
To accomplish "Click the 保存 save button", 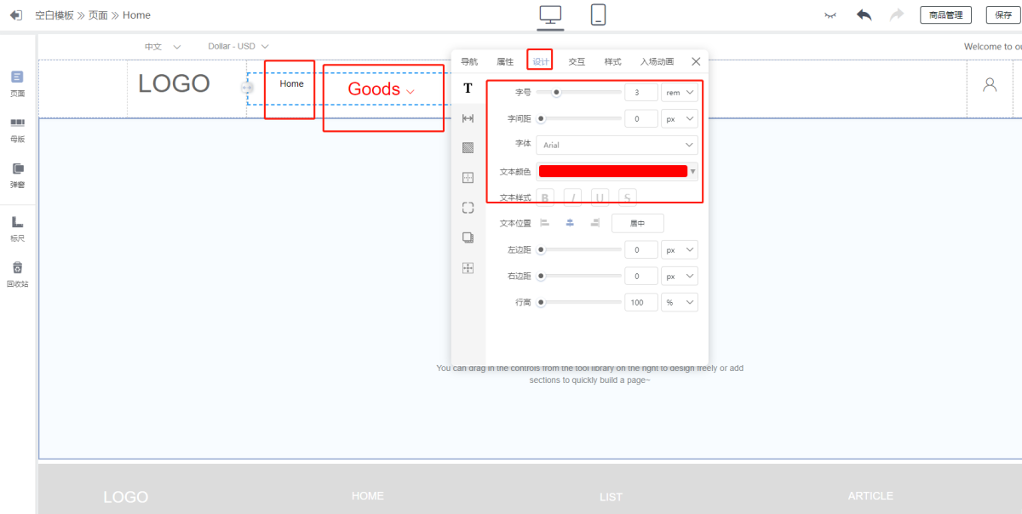I will [x=1002, y=15].
